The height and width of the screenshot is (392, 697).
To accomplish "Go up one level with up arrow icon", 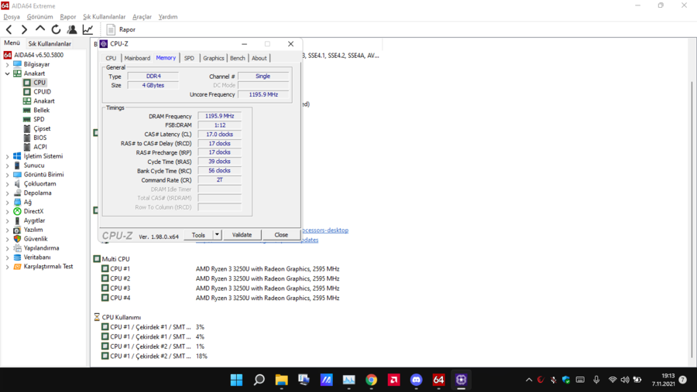I will pos(40,29).
